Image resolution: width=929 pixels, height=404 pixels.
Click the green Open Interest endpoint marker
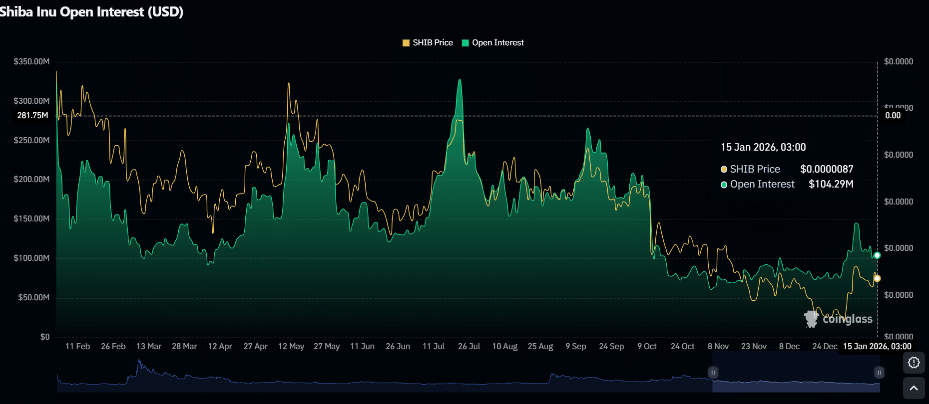[x=877, y=255]
